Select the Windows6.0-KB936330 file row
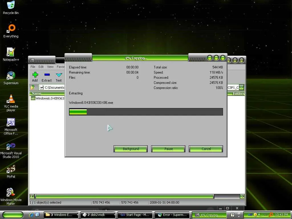The width and height of the screenshot is (292, 219). point(48,98)
